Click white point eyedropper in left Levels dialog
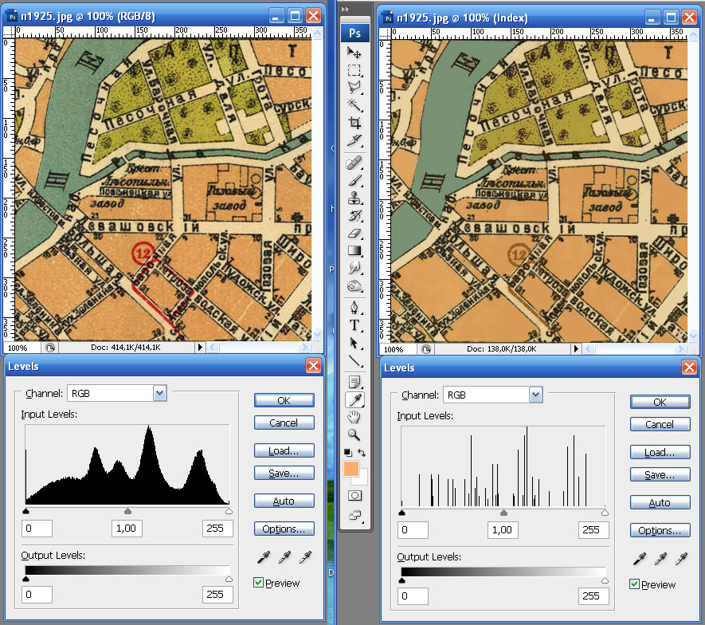 pos(304,557)
